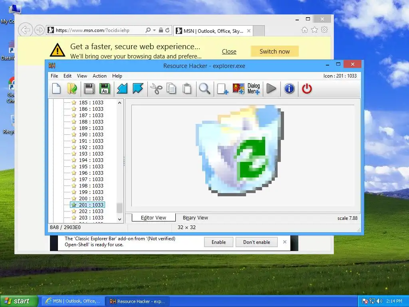This screenshot has width=409, height=307.
Task: Click the resource tree scroll-up arrow
Action: (x=119, y=103)
